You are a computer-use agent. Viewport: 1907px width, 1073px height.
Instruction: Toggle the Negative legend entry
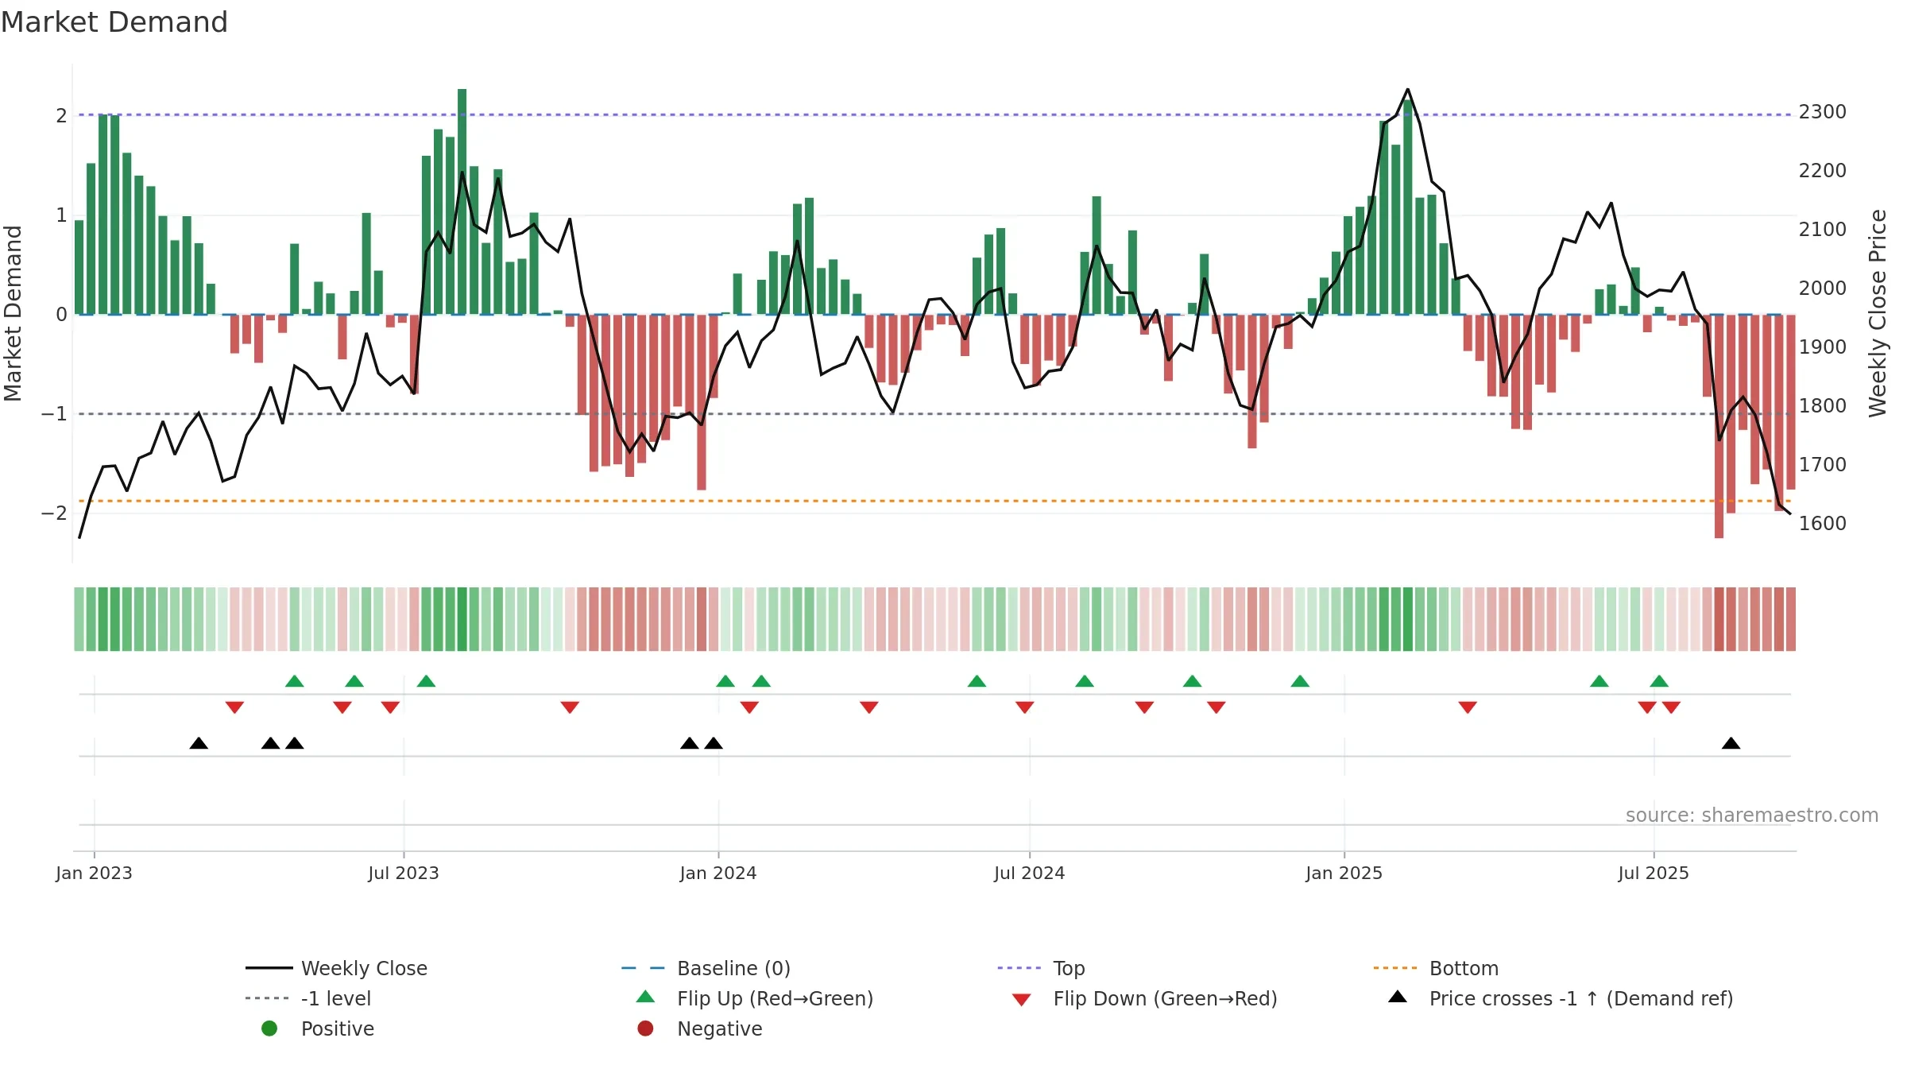tap(700, 1028)
